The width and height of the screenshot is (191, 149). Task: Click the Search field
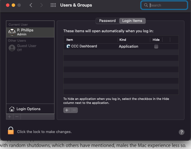pyautogui.click(x=167, y=5)
